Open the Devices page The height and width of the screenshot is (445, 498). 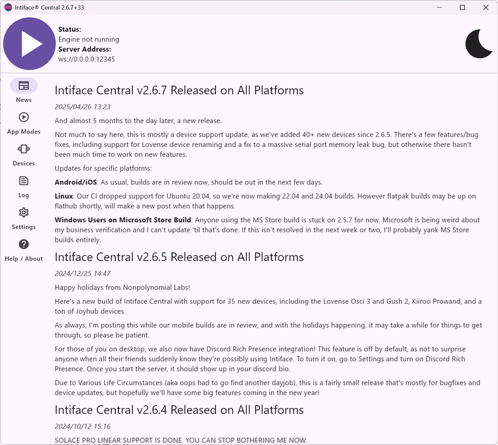tap(24, 155)
